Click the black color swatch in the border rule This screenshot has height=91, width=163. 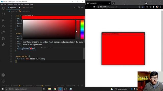point(37,59)
